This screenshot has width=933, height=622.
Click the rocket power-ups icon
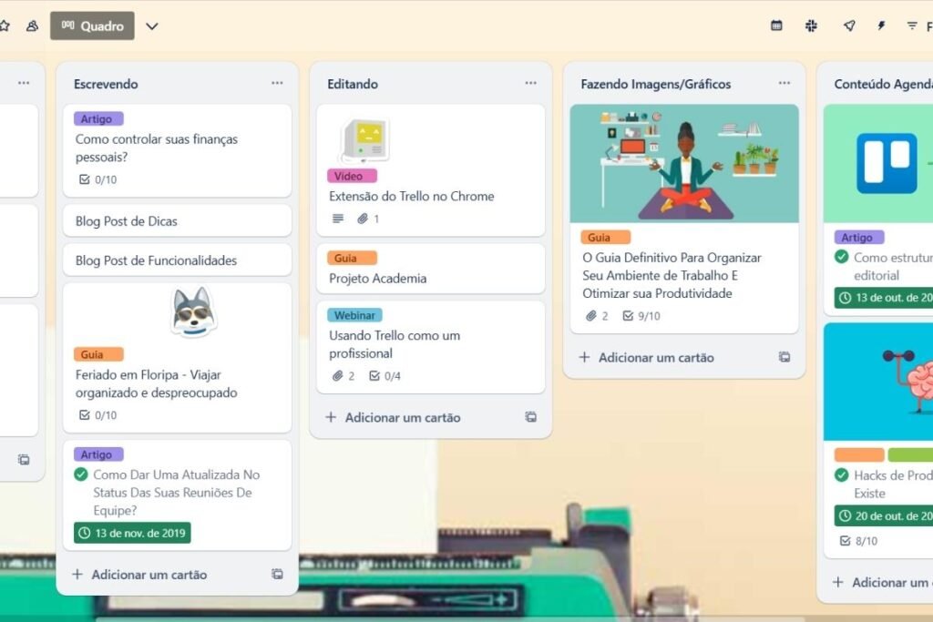pos(849,25)
